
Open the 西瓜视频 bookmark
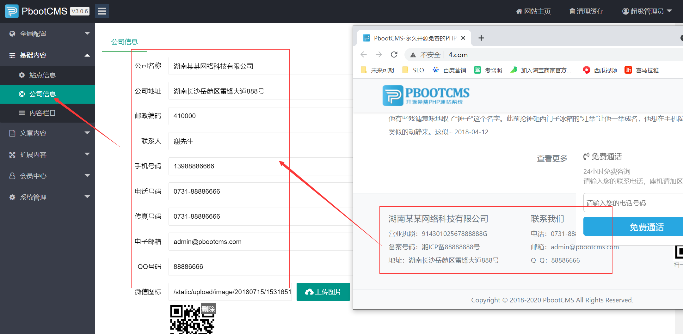click(600, 70)
